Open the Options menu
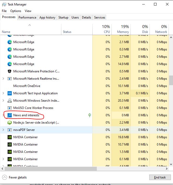Screen dimensions: 173x185 [x=16, y=11]
